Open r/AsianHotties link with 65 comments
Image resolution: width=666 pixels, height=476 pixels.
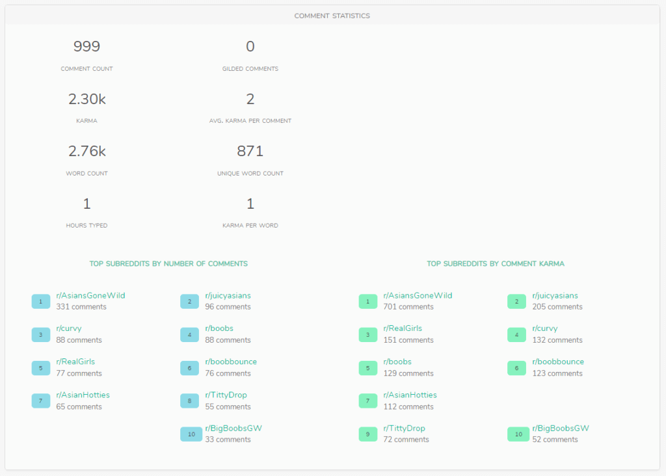[x=83, y=395]
